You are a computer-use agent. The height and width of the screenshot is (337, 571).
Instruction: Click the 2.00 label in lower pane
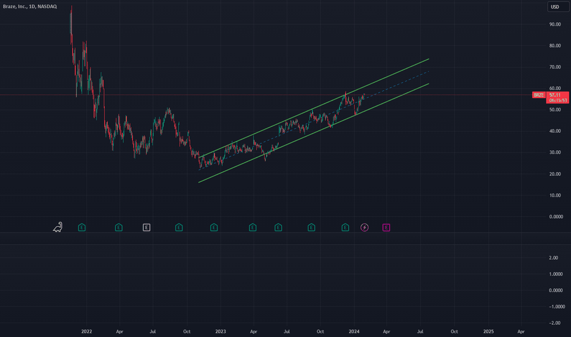pos(553,258)
